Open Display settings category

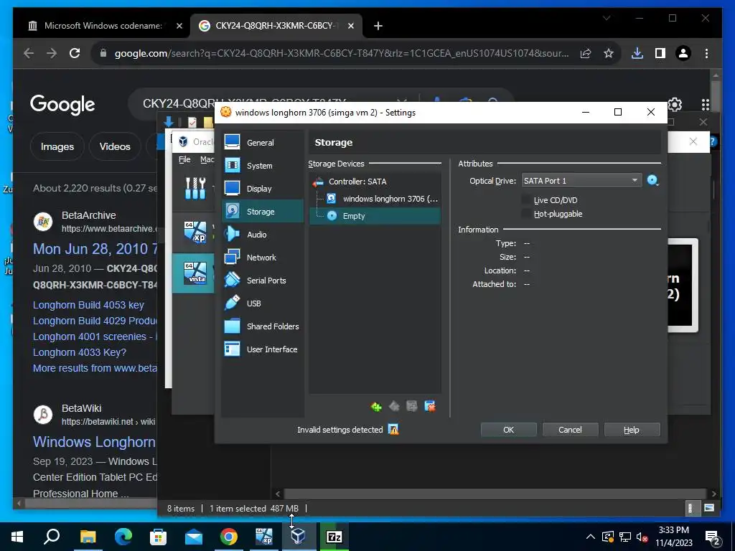[x=263, y=189]
